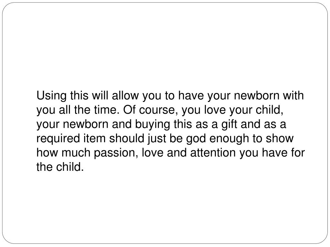330x247 pixels.
Task: Click the word "required" starting fourth line
Action: [58, 139]
